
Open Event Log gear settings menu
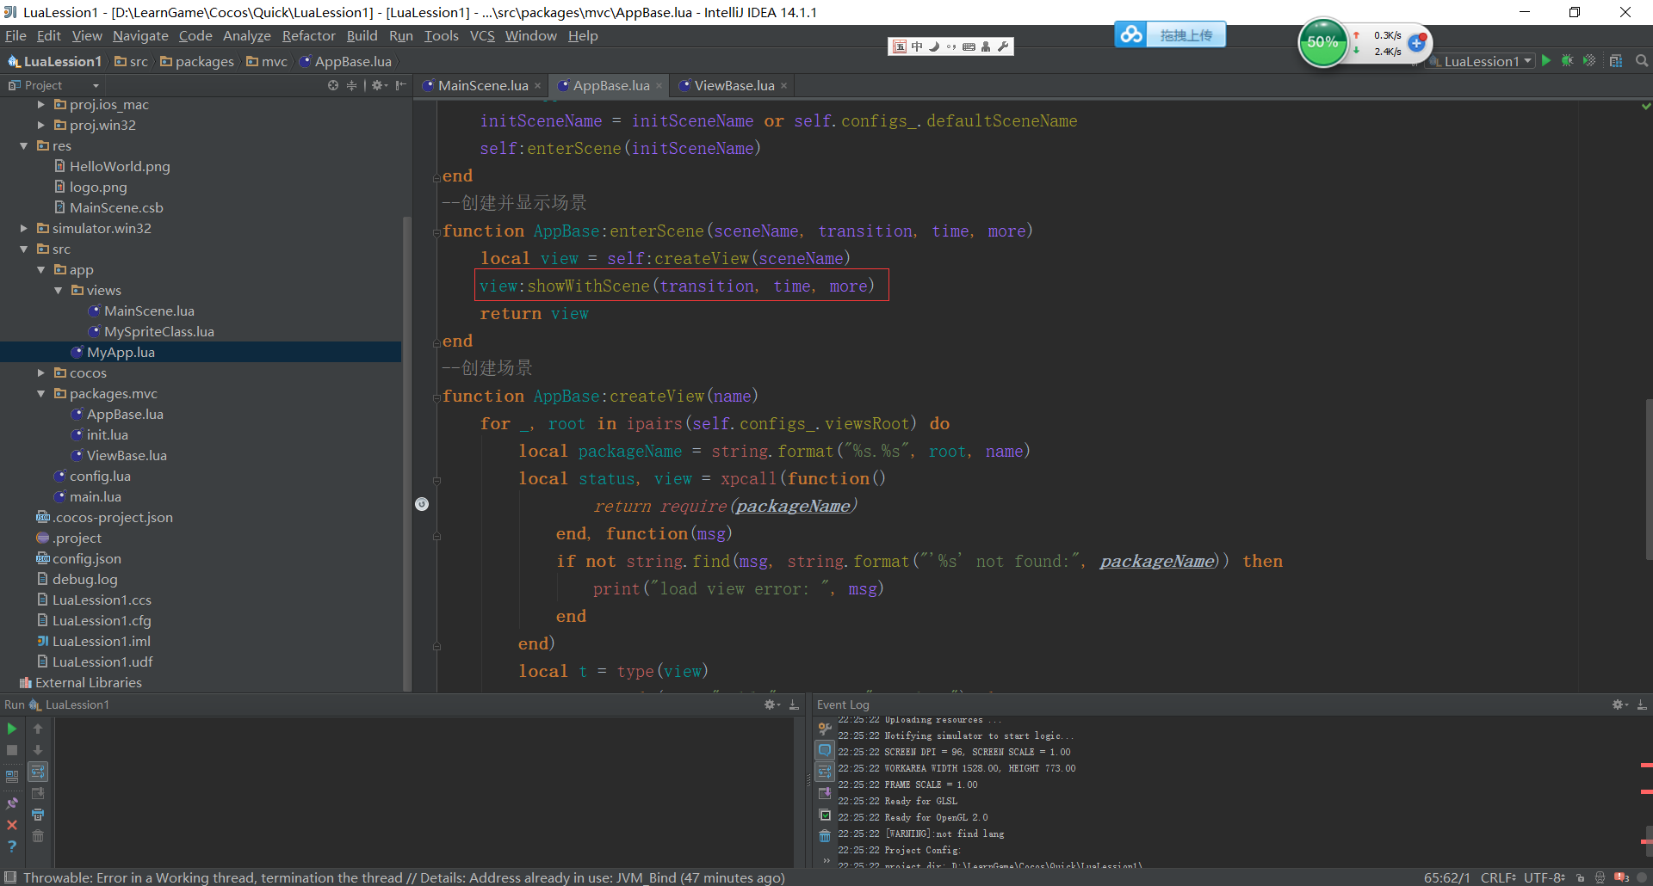tap(1619, 704)
